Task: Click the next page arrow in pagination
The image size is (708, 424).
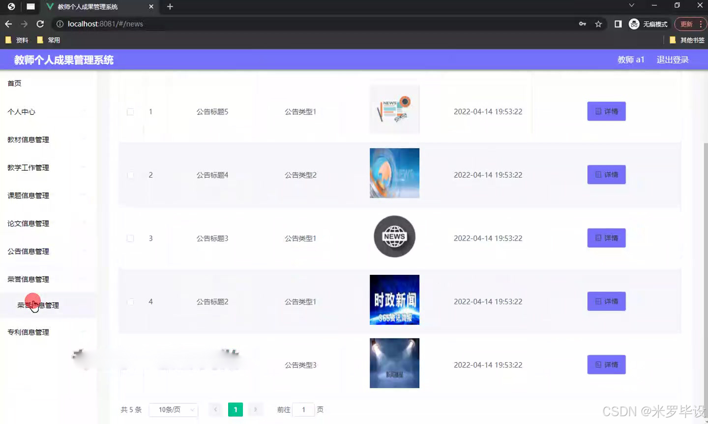Action: coord(255,409)
